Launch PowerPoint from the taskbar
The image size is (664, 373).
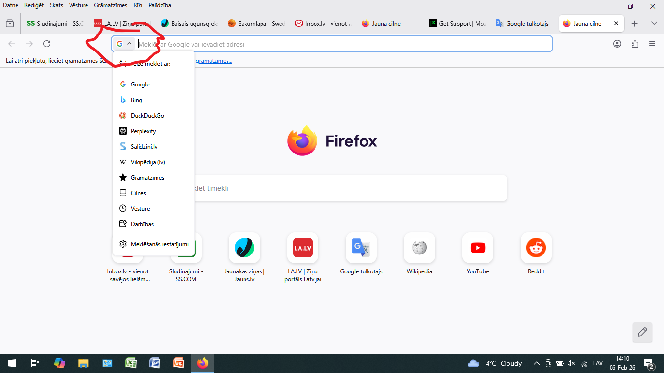(x=178, y=363)
